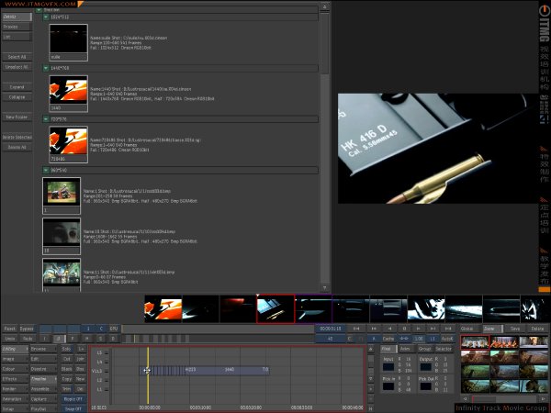Open the Effects menu
This screenshot has width=551, height=413.
(x=15, y=379)
